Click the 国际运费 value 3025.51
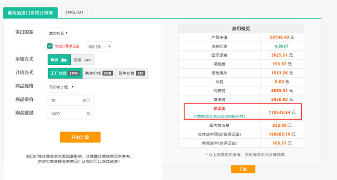The width and height of the screenshot is (337, 180). pos(279,55)
